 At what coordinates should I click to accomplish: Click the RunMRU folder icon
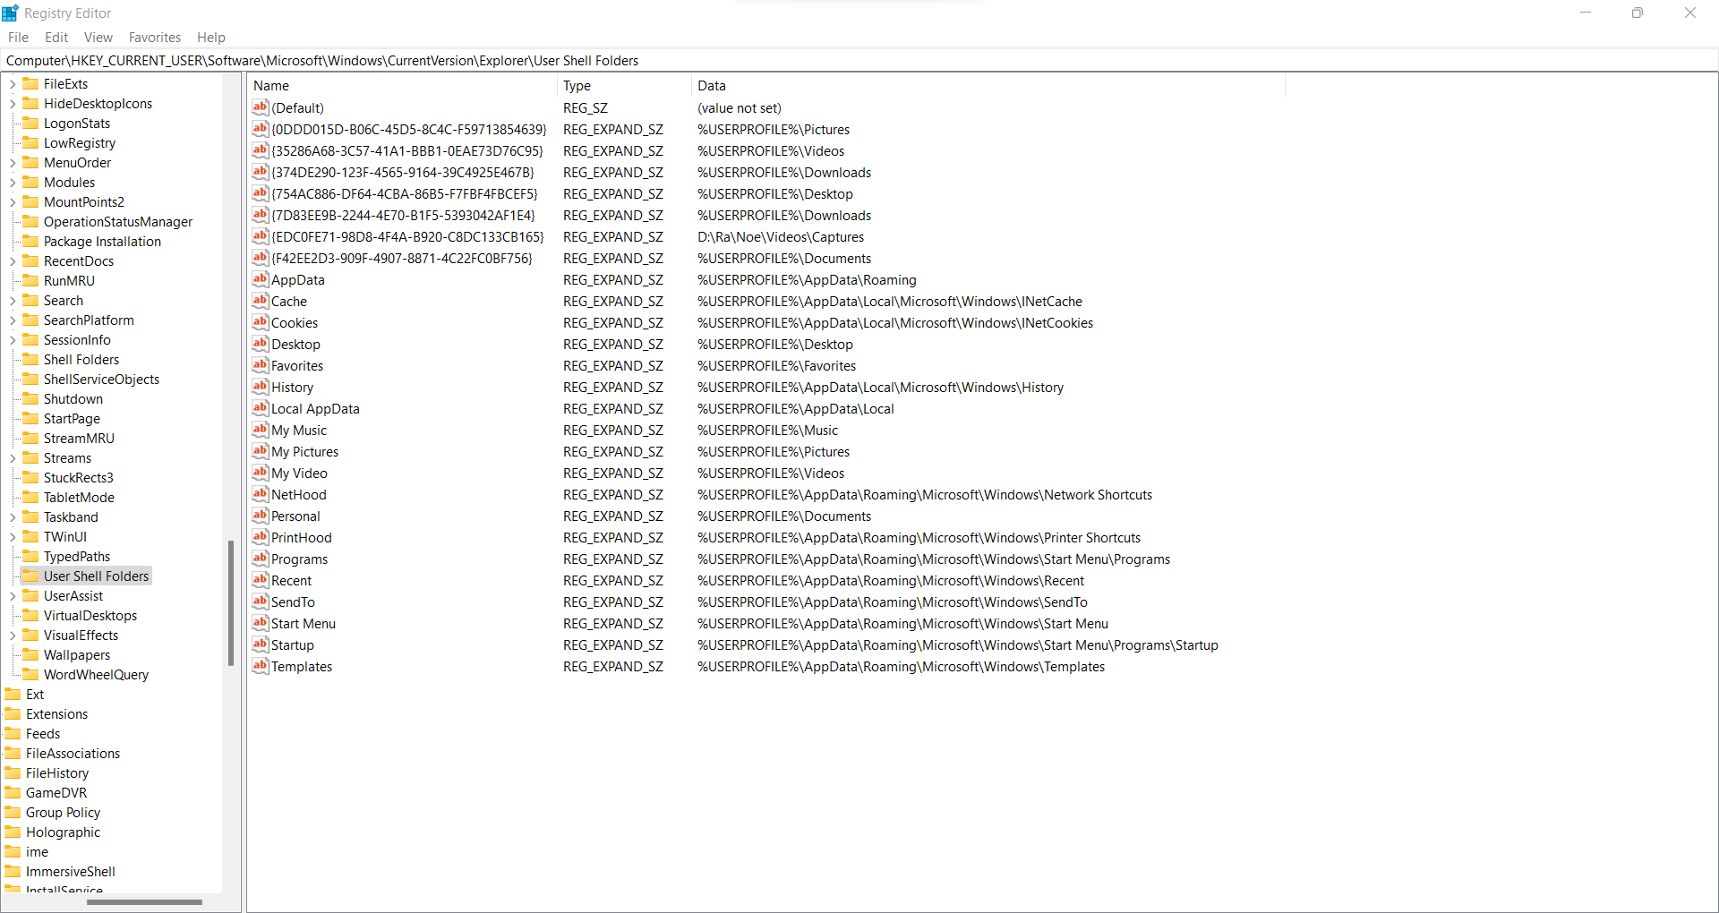click(30, 280)
